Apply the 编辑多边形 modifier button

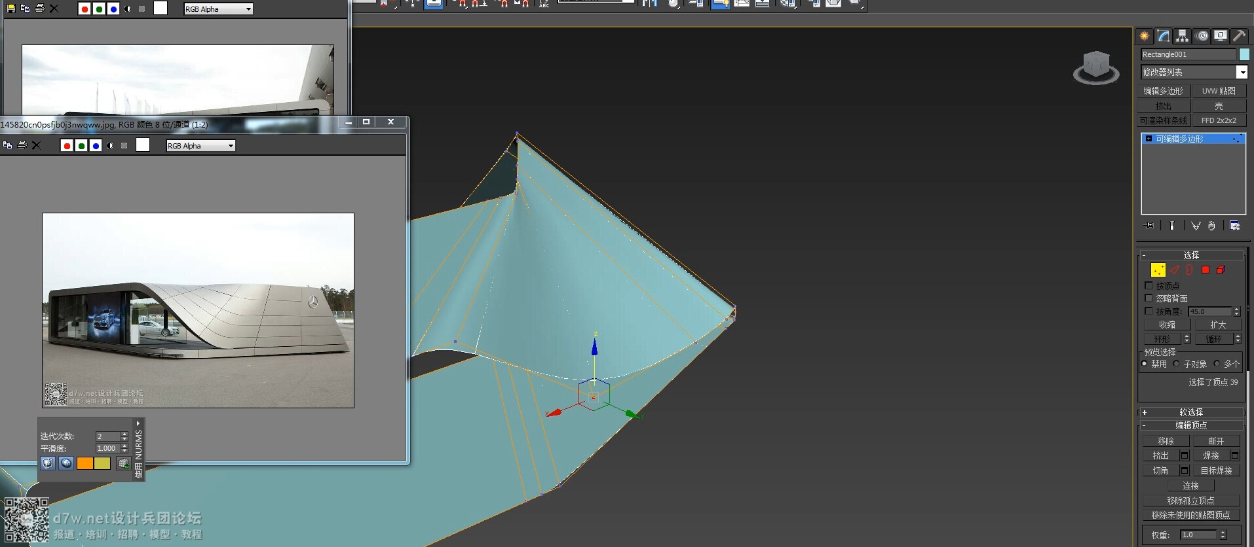pyautogui.click(x=1164, y=91)
